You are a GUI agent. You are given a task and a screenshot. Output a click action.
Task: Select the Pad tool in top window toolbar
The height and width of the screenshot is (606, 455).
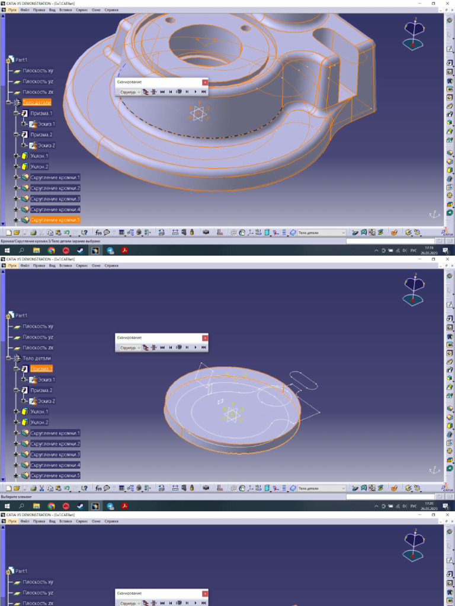(x=450, y=63)
